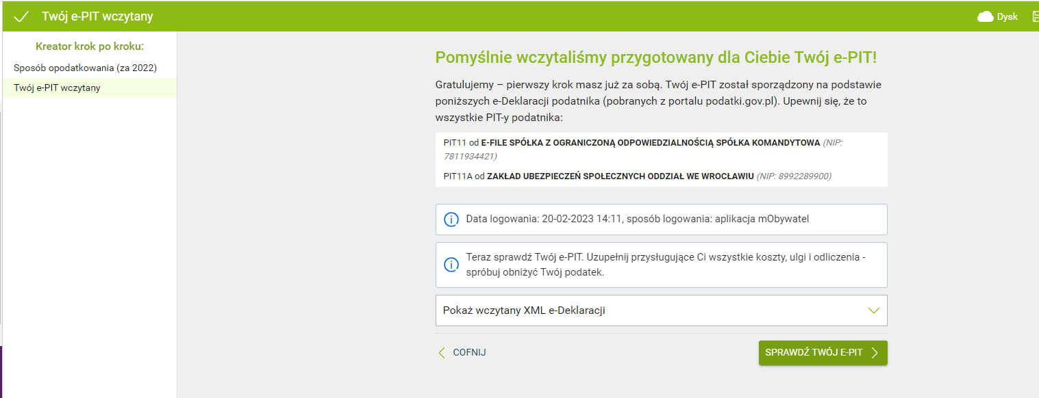Viewport: 1039px width, 398px height.
Task: Select 'Twój e-PIT wczytany' sidebar step
Action: (x=58, y=88)
